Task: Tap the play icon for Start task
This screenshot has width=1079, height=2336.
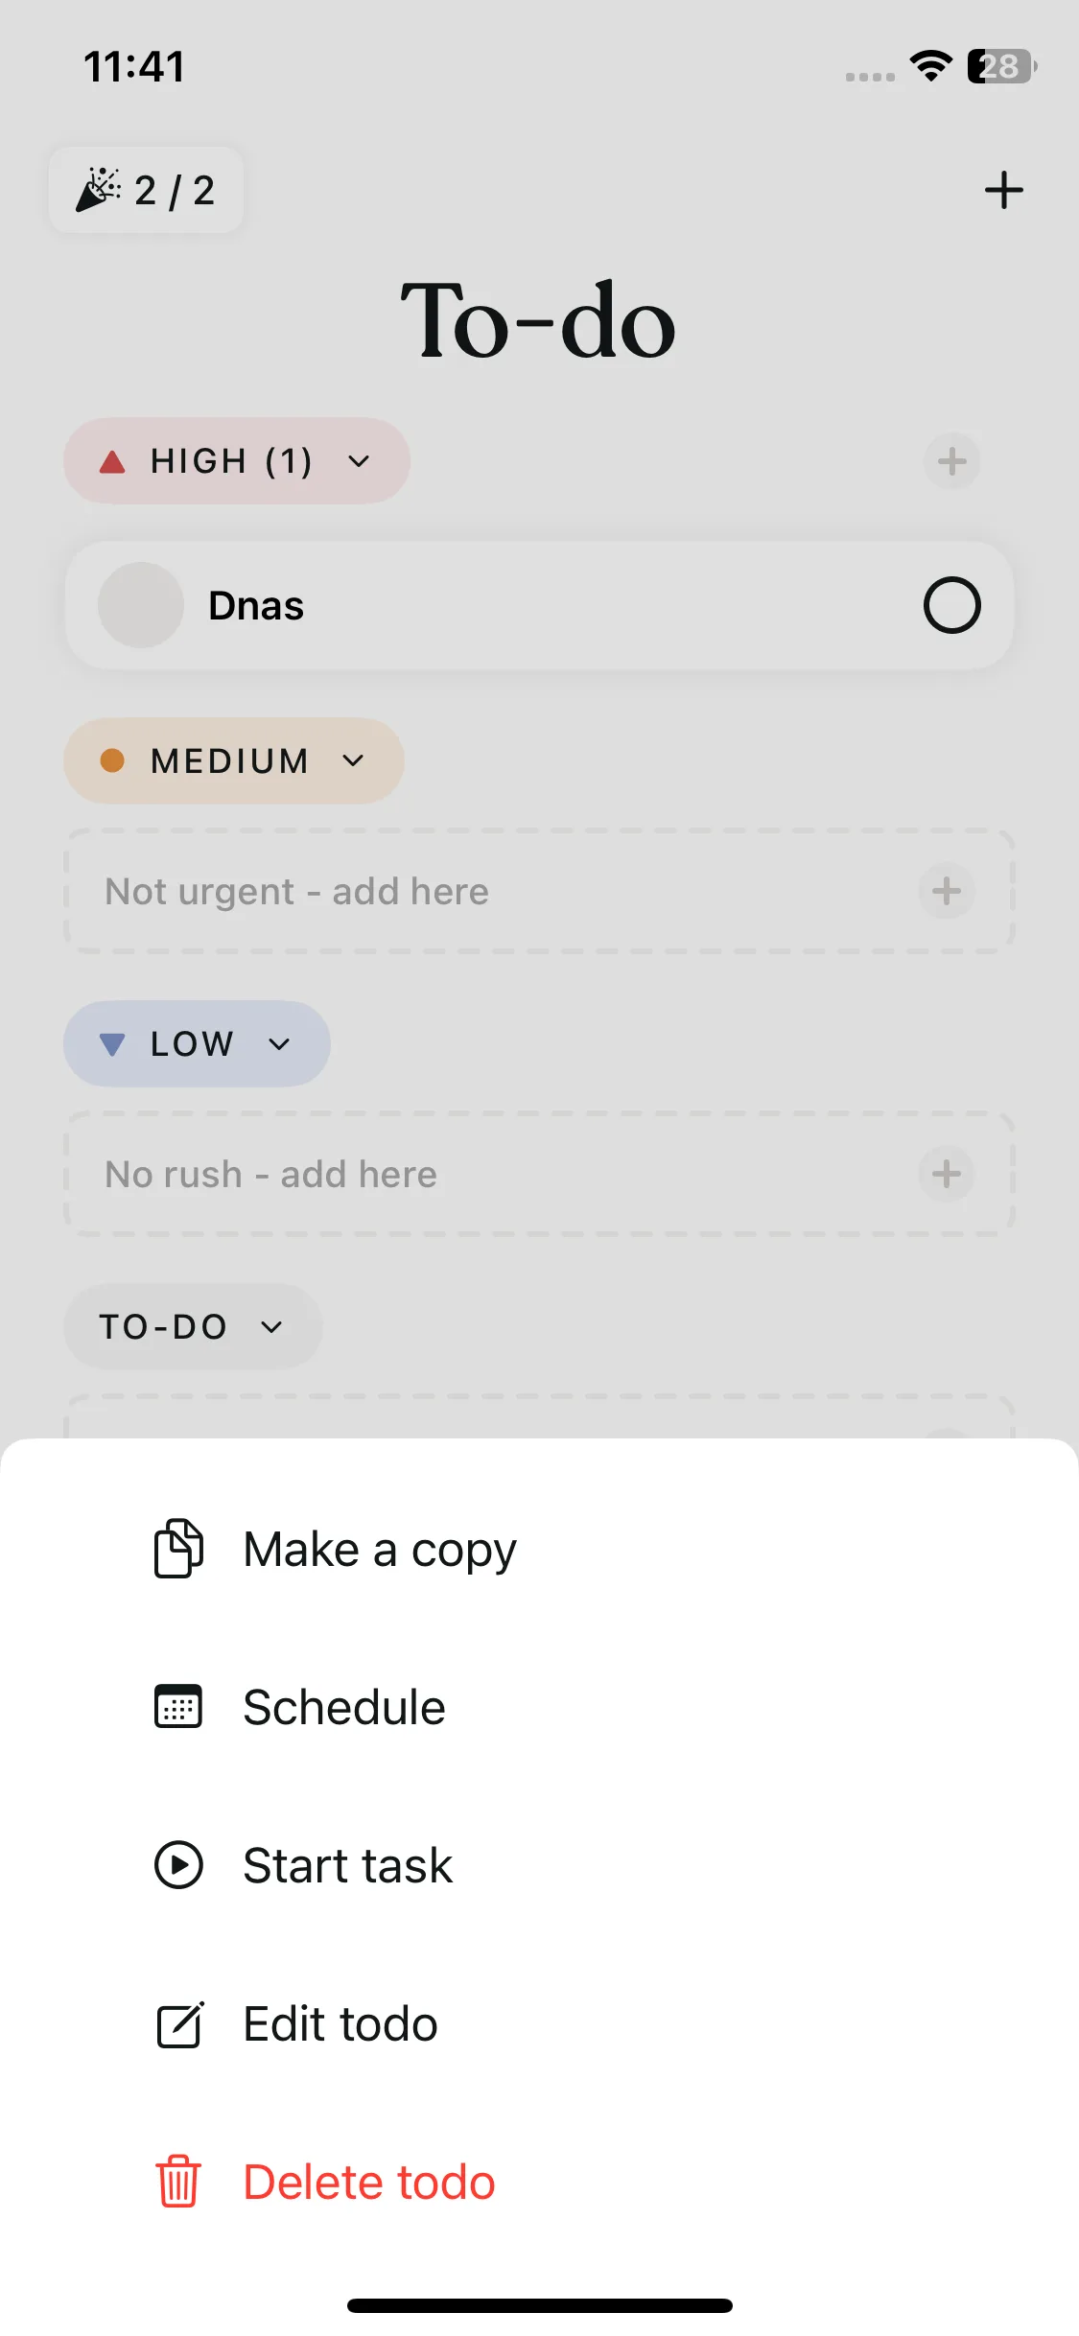Action: tap(178, 1865)
